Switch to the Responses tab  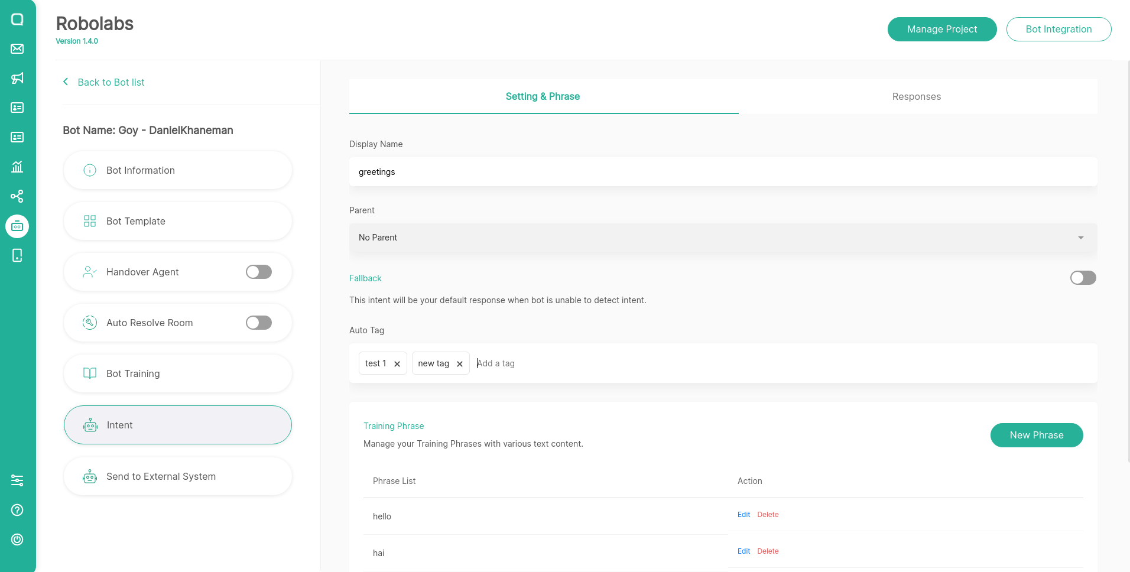click(916, 97)
